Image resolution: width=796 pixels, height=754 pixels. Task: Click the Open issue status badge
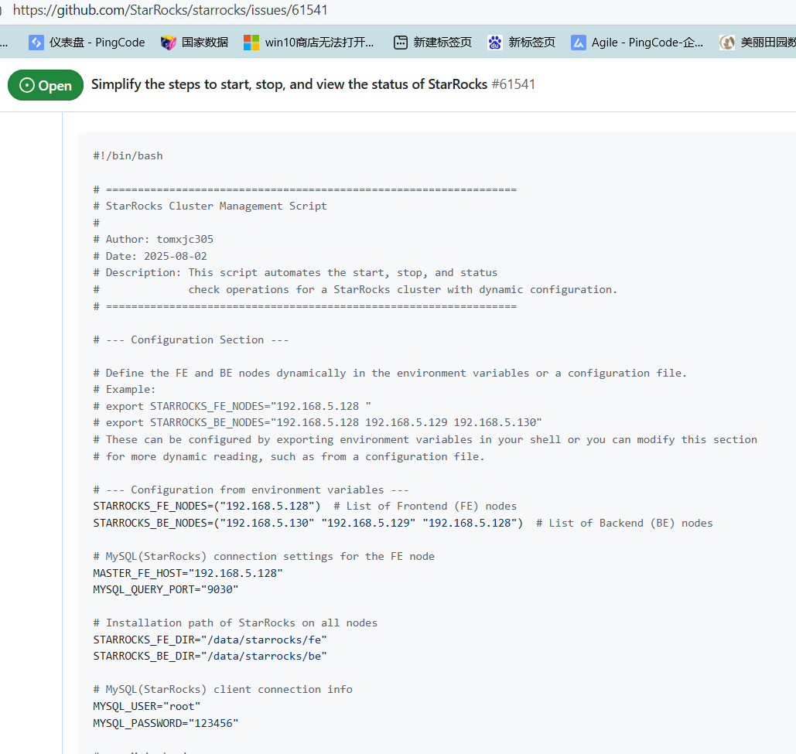(x=46, y=85)
